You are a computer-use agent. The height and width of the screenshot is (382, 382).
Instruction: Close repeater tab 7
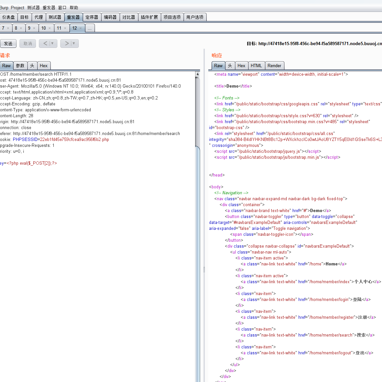[x=8, y=28]
